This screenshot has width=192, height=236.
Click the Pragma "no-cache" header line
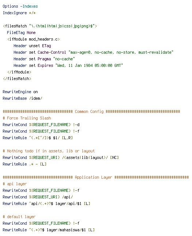44,59
